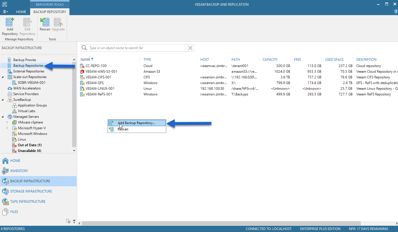Click the horizontal scrollbar in repository list
Image resolution: width=398 pixels, height=232 pixels.
(x=221, y=223)
